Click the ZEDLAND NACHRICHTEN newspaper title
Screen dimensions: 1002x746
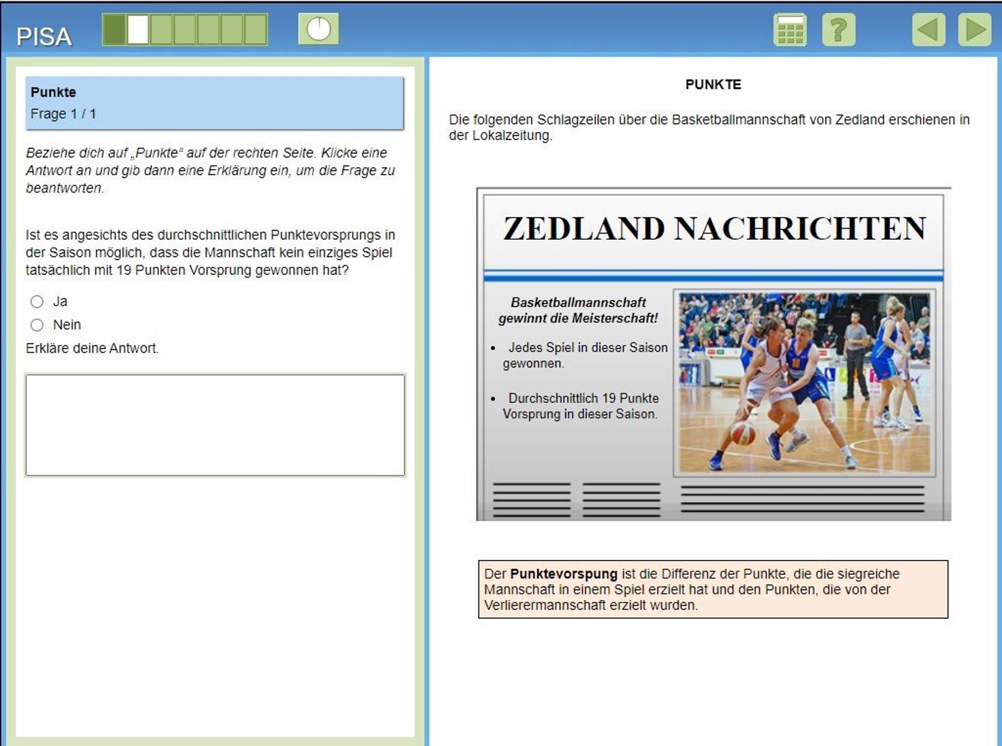tap(714, 228)
